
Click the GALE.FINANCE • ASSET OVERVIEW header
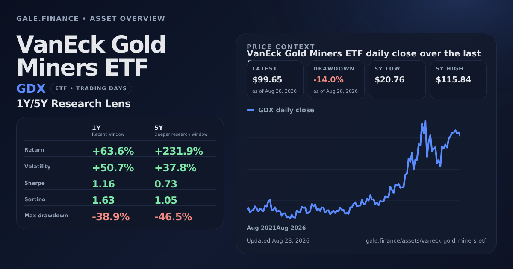click(x=91, y=19)
